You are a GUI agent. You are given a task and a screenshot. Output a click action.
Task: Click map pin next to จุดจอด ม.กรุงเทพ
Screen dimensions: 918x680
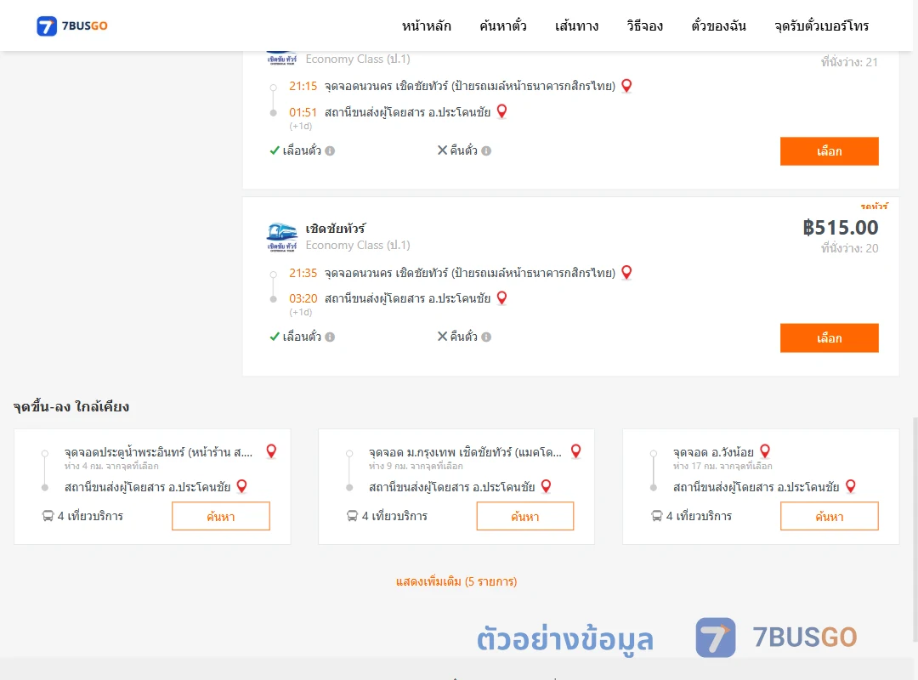(576, 451)
